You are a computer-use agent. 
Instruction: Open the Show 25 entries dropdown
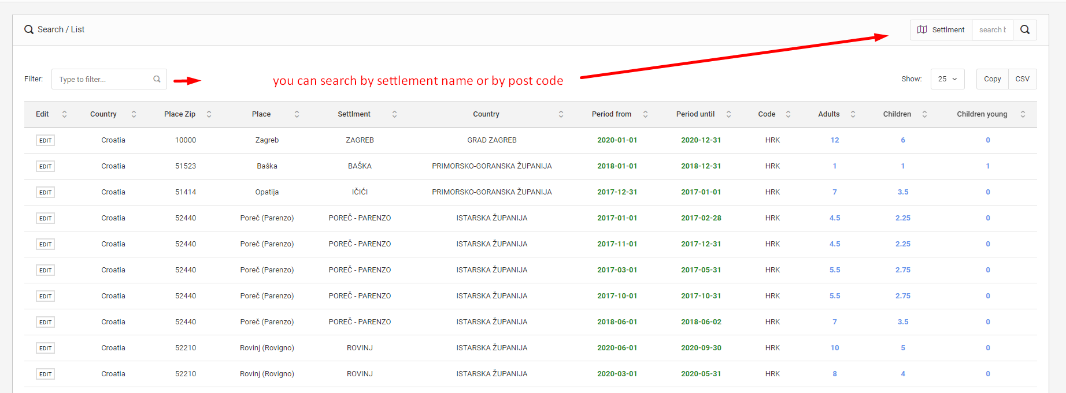(x=947, y=79)
